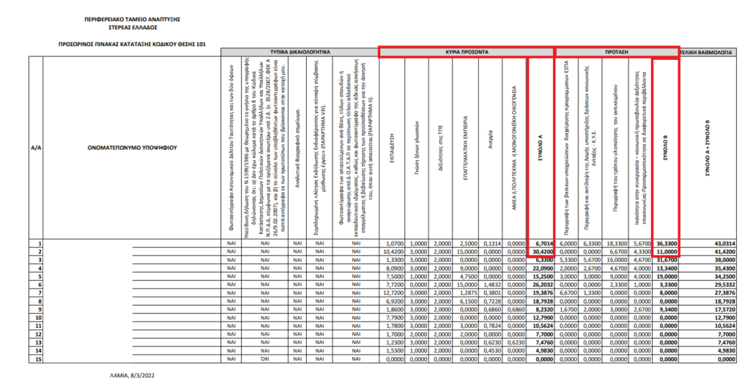Click the 'ΤΥΠΙΚΑ ΔΙΚΑΙΟΛΟΓΗΤΙΚΑ' group header
Image resolution: width=750 pixels, height=384 pixels.
pyautogui.click(x=300, y=52)
